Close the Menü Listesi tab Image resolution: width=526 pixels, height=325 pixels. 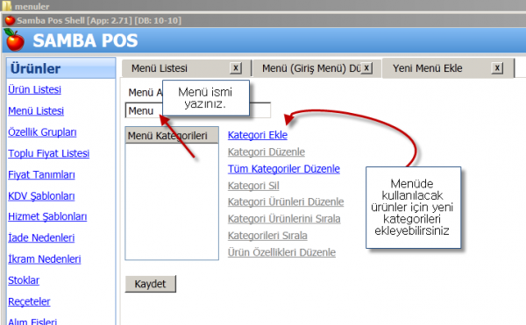tap(236, 68)
